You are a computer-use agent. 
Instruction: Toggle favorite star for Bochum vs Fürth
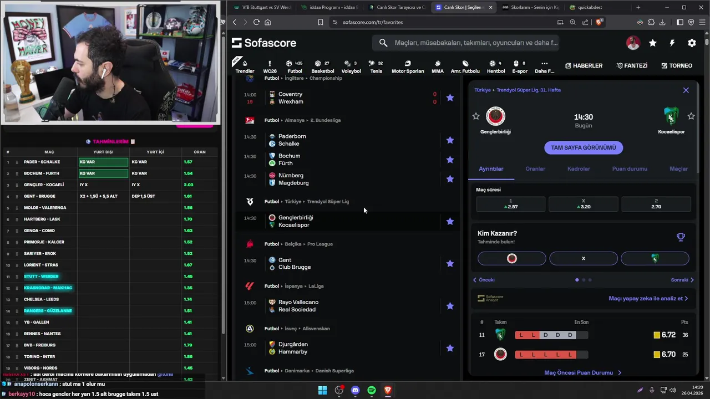[x=450, y=160]
